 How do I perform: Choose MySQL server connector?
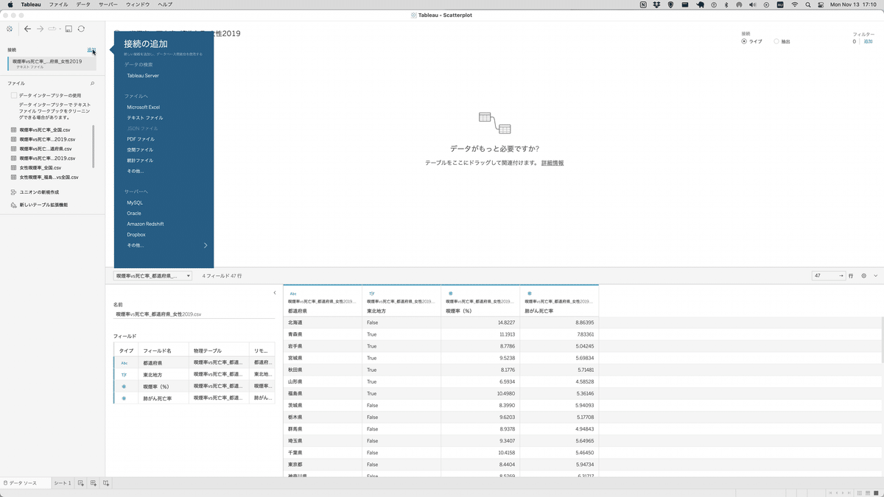pyautogui.click(x=135, y=202)
